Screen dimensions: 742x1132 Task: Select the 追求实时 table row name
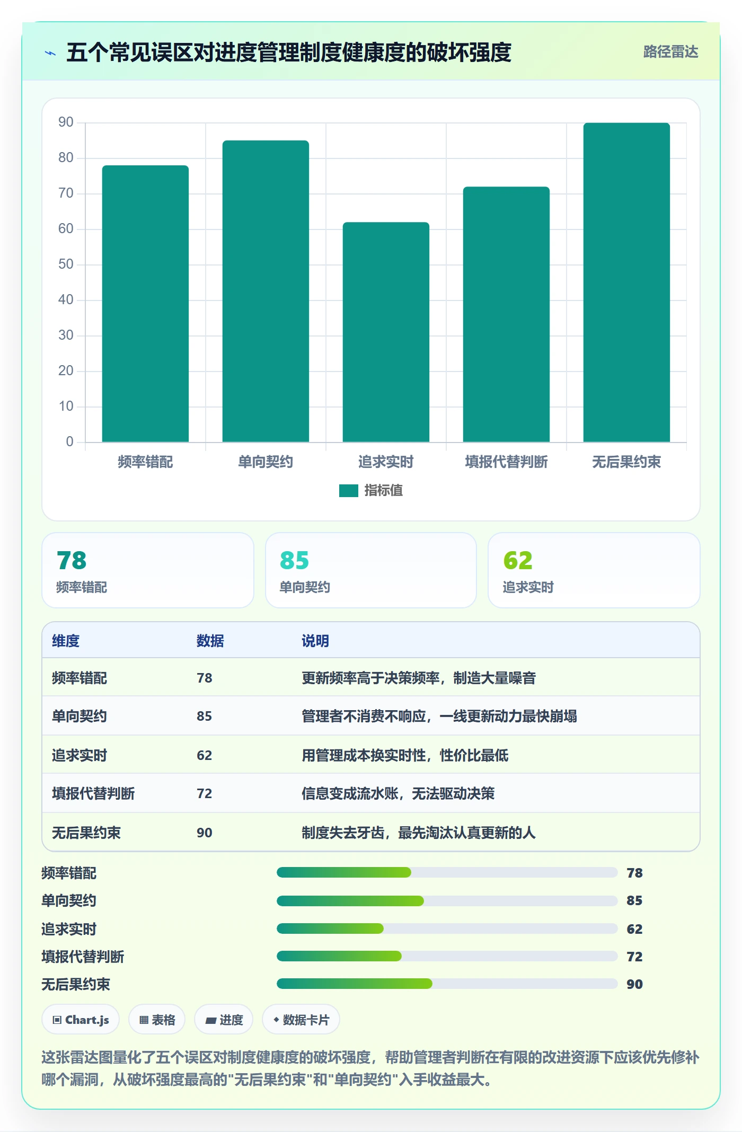pyautogui.click(x=79, y=755)
